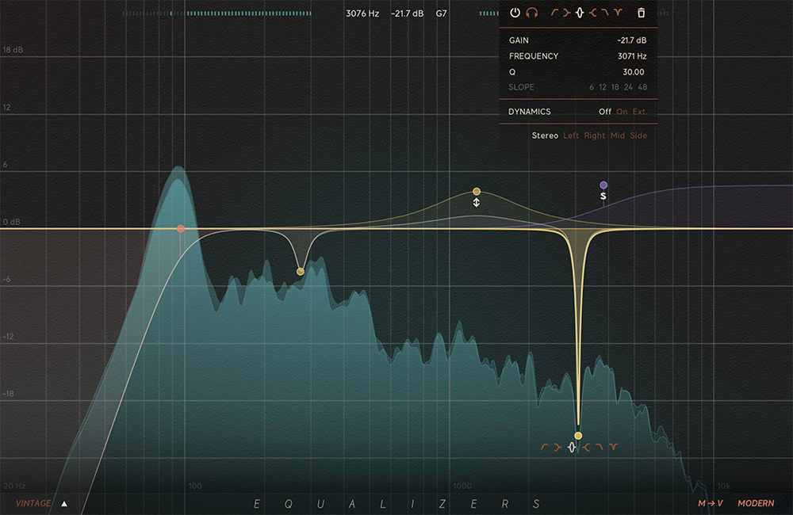Select the bell filter shape in the band panel
This screenshot has width=793, height=515.
(580, 13)
